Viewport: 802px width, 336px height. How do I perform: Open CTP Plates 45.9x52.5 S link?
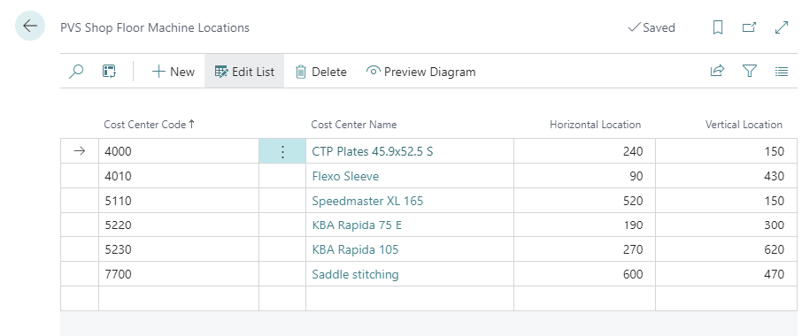click(373, 151)
